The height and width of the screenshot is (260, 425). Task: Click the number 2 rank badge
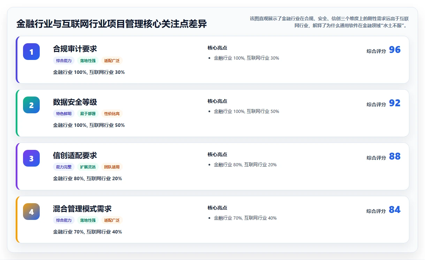pos(31,105)
